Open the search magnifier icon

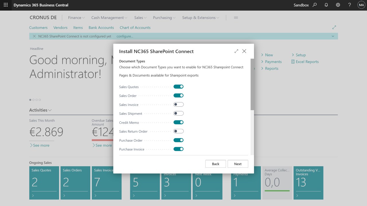315,5
